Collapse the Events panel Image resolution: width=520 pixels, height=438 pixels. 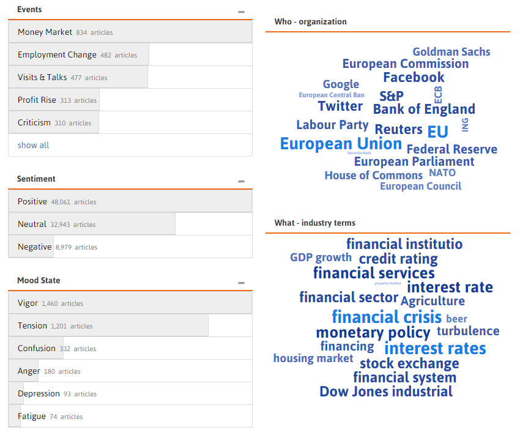tap(241, 12)
